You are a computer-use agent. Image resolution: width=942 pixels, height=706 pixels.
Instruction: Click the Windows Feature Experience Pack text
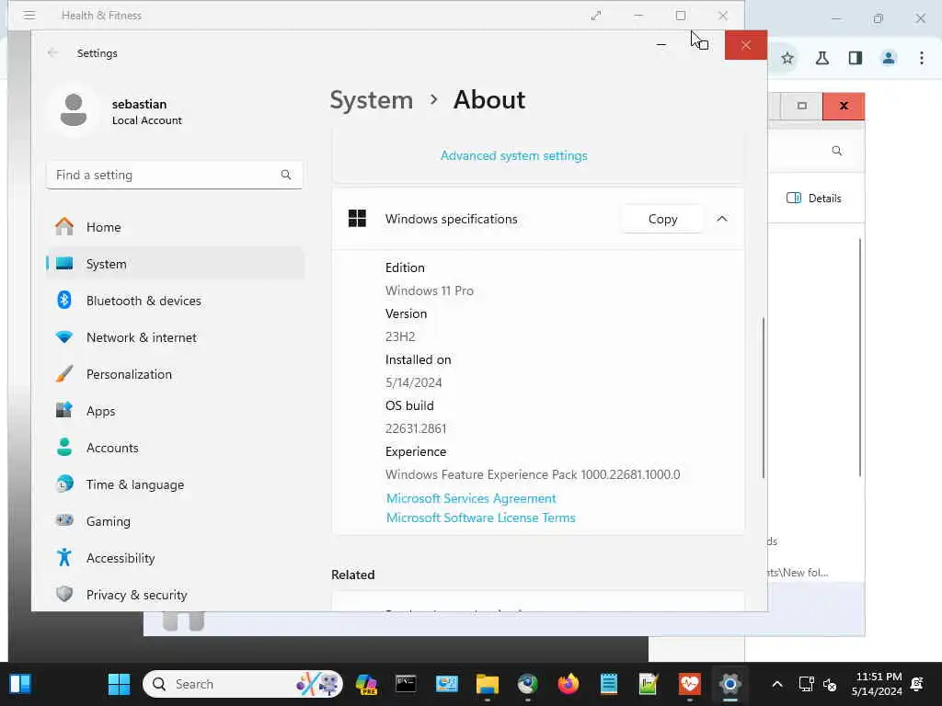533,474
